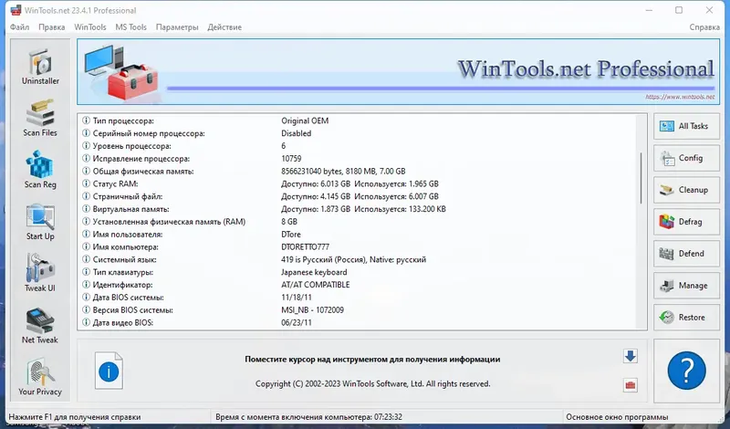Open the Scan Reg tool
This screenshot has width=730, height=429.
coord(40,170)
